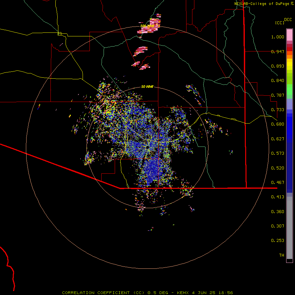Click the TH threshold label
This screenshot has height=295, width=295.
click(282, 255)
